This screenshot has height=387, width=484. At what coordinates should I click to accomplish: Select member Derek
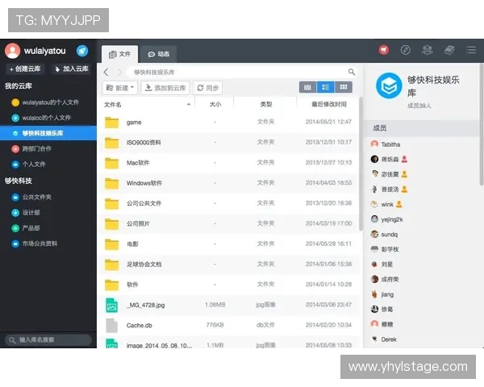tap(388, 339)
